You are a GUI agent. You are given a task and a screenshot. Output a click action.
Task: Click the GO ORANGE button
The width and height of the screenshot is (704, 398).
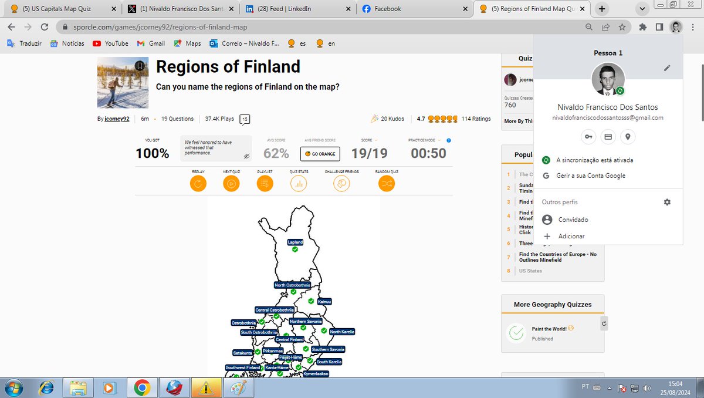[320, 154]
